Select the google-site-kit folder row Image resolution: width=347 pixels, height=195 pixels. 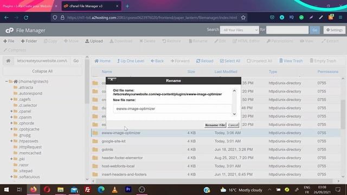[x=216, y=141]
